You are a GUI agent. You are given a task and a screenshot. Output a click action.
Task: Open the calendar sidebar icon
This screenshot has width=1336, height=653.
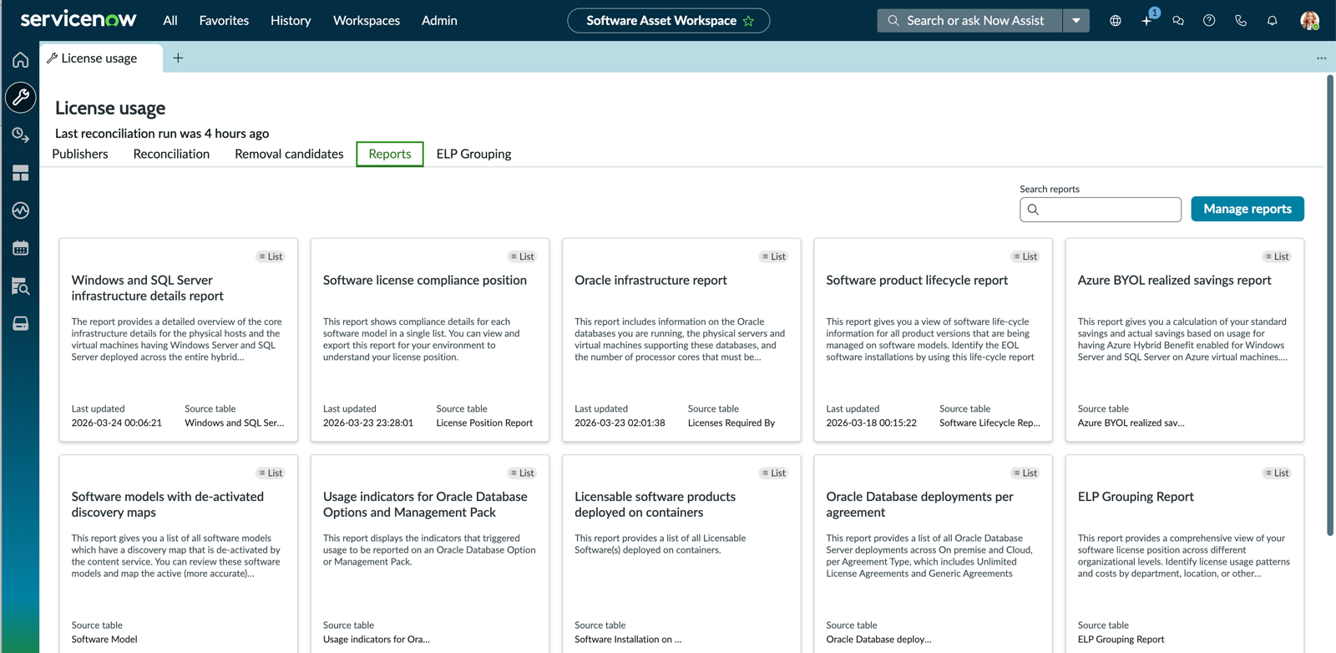tap(20, 248)
